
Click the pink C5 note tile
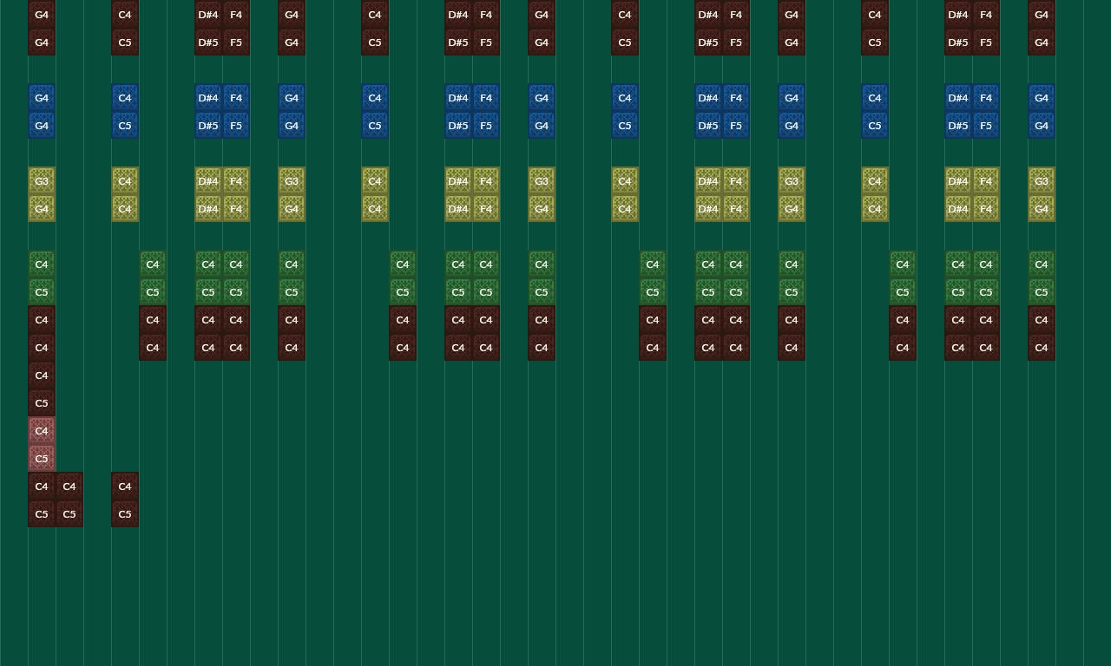[42, 459]
